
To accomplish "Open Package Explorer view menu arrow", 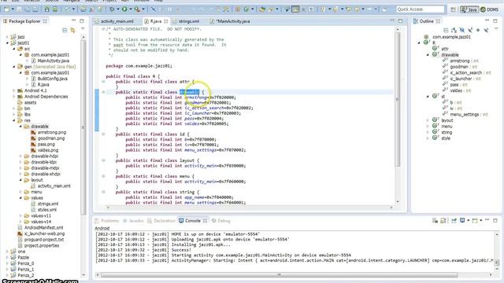I will click(x=83, y=29).
